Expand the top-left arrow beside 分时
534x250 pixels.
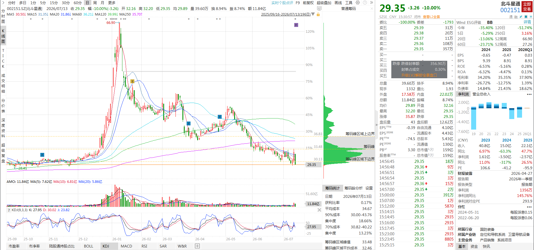(x=3, y=3)
